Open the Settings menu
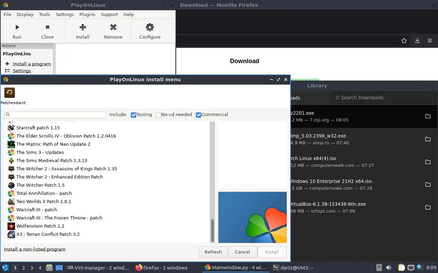 (65, 14)
